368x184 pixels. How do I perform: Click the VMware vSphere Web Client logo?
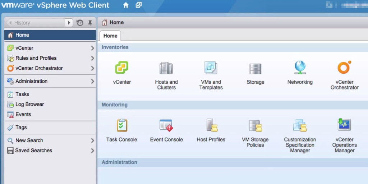coord(55,5)
